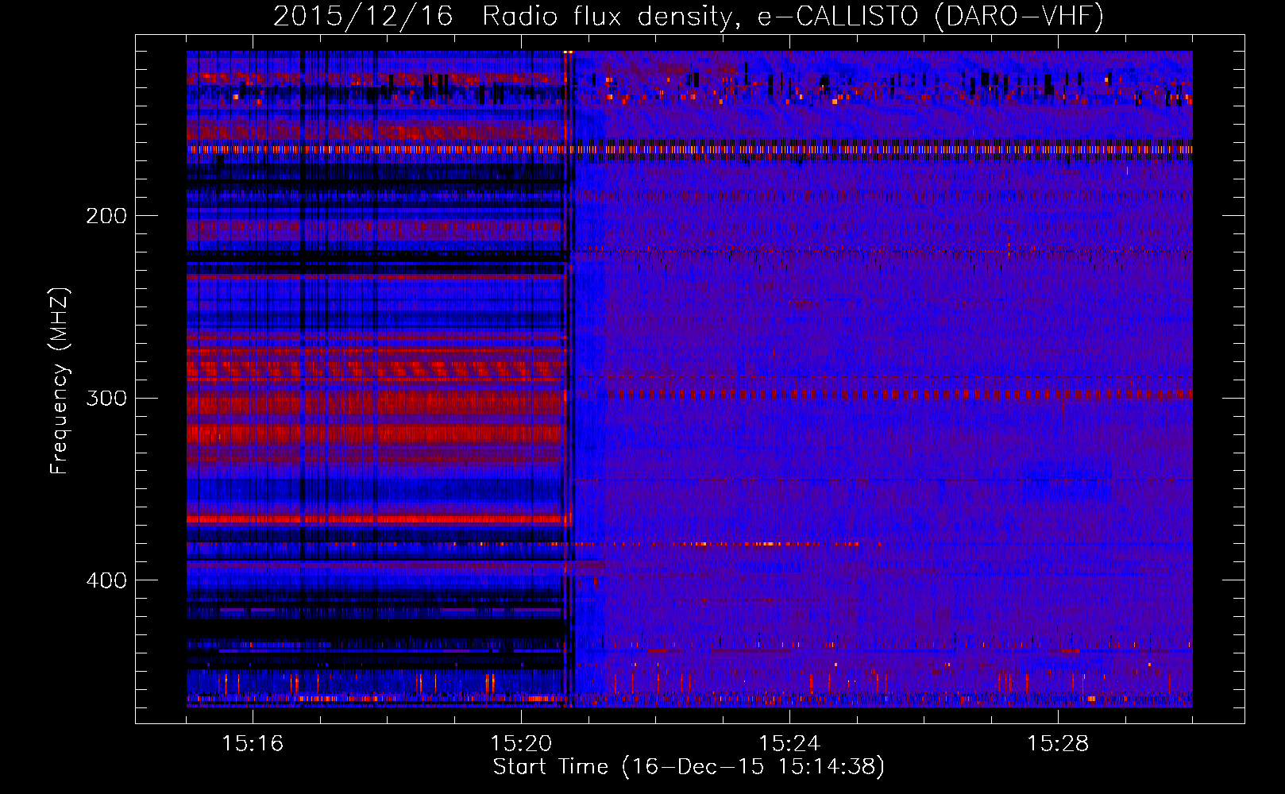Click the "300" frequency tick label
Screen dimensions: 1285x794
(106, 398)
